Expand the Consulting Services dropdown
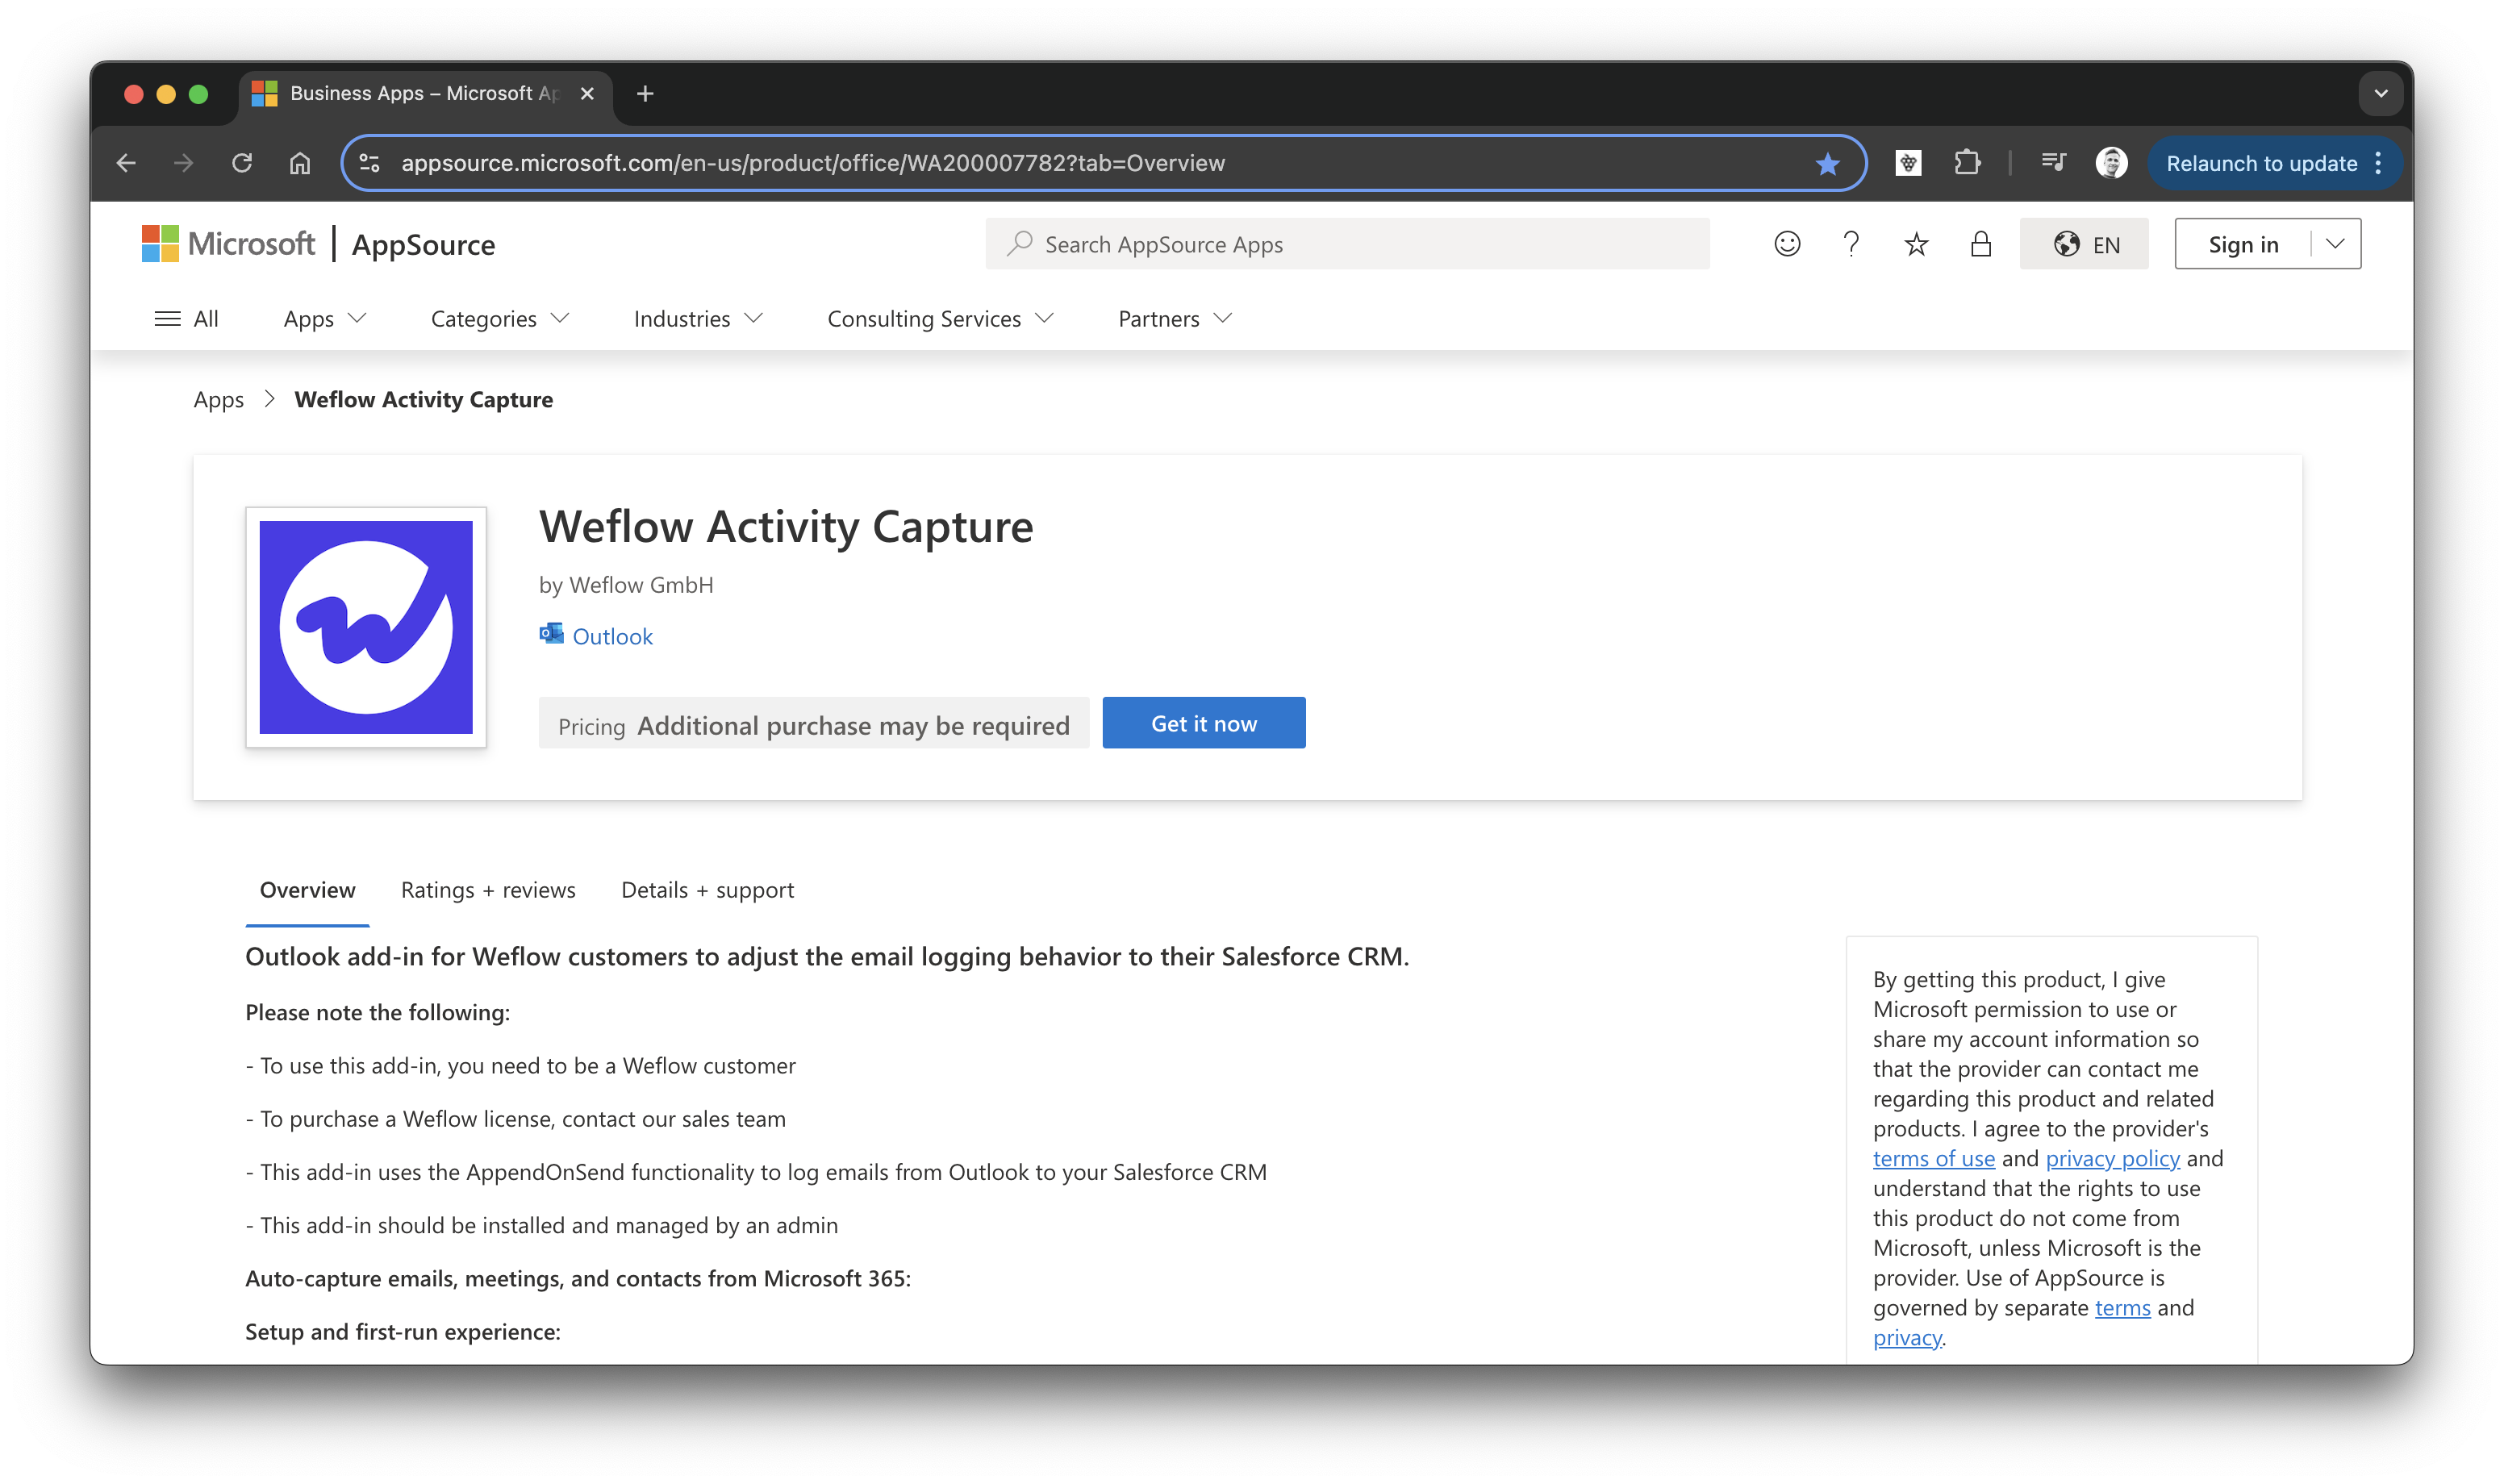 (x=940, y=318)
